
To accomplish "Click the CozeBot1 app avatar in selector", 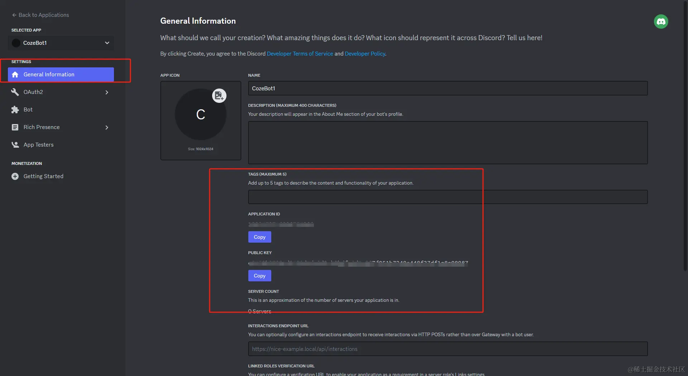I will [16, 43].
